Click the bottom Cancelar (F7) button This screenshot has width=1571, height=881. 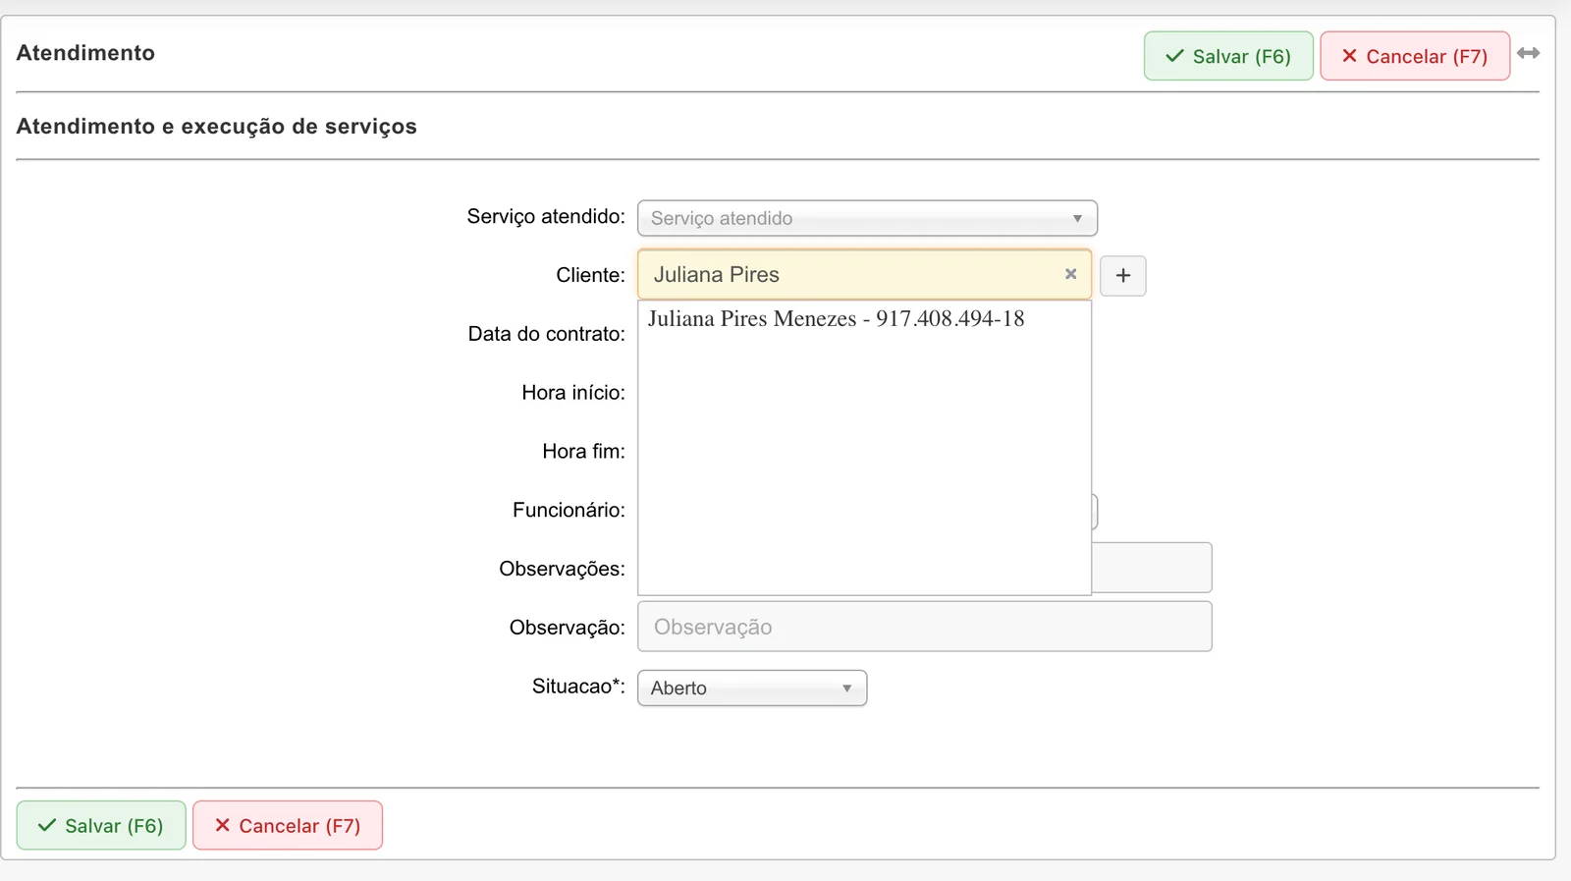(288, 826)
